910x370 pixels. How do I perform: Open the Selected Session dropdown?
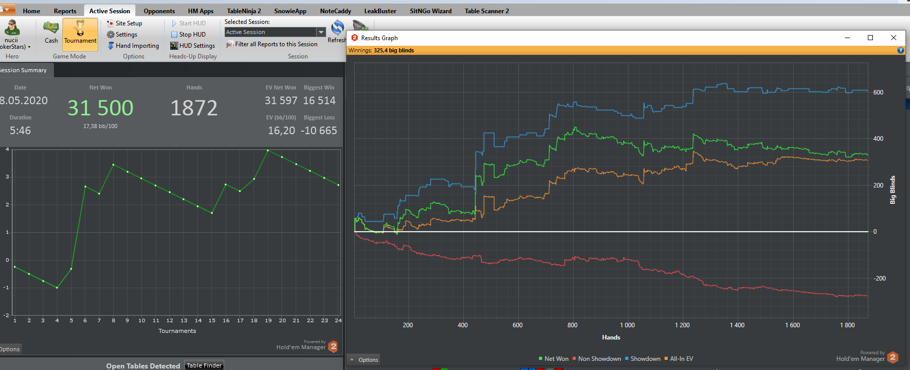(x=321, y=32)
